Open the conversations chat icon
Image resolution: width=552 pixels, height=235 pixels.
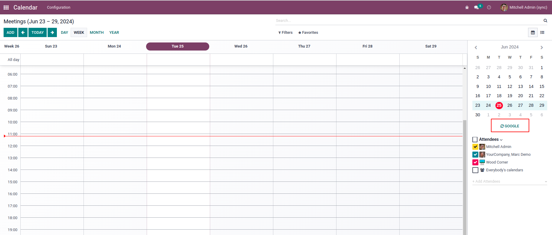pos(477,7)
